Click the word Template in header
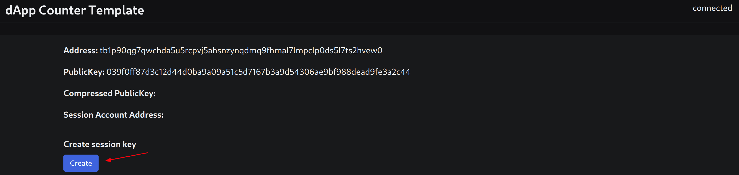This screenshot has height=175, width=739. pos(116,11)
